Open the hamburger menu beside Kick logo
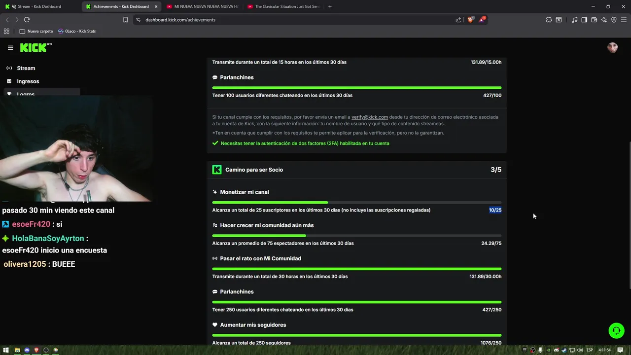The width and height of the screenshot is (631, 355). 10,48
